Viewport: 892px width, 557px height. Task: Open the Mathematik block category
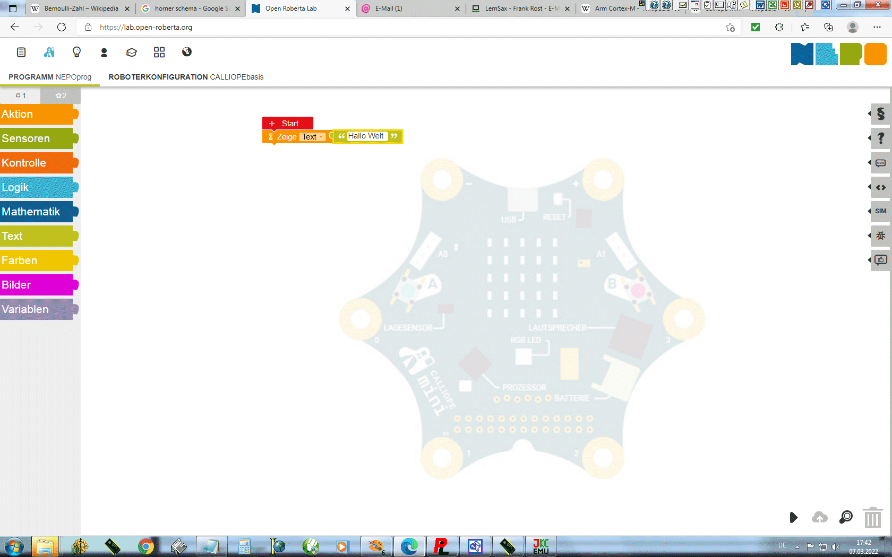tap(37, 212)
